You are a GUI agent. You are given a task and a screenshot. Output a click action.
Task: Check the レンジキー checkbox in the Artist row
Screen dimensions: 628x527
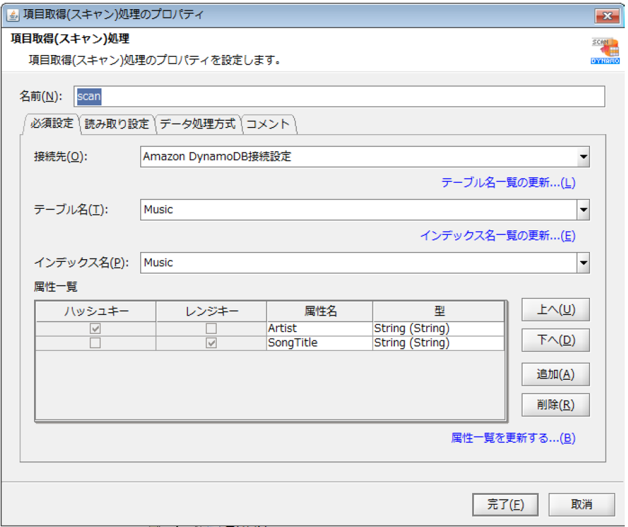(211, 328)
